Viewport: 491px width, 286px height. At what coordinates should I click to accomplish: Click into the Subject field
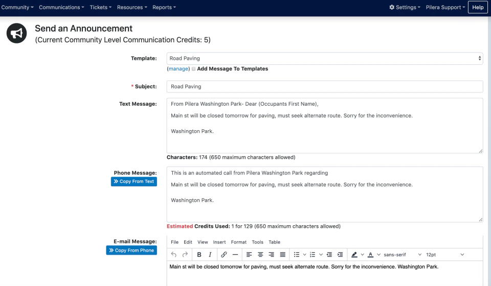pos(325,87)
